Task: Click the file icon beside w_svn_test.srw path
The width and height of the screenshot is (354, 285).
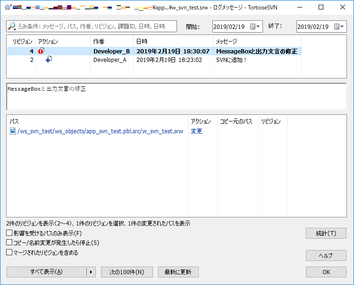Action: coord(13,131)
